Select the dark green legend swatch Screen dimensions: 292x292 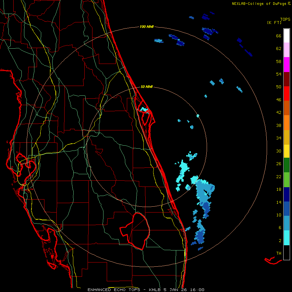click(x=286, y=165)
